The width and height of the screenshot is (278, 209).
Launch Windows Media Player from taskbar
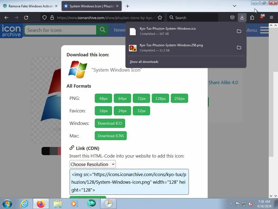pos(74,204)
